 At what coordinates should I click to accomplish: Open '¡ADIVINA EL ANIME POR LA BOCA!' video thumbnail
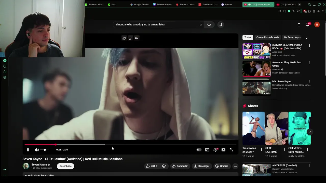(257, 51)
